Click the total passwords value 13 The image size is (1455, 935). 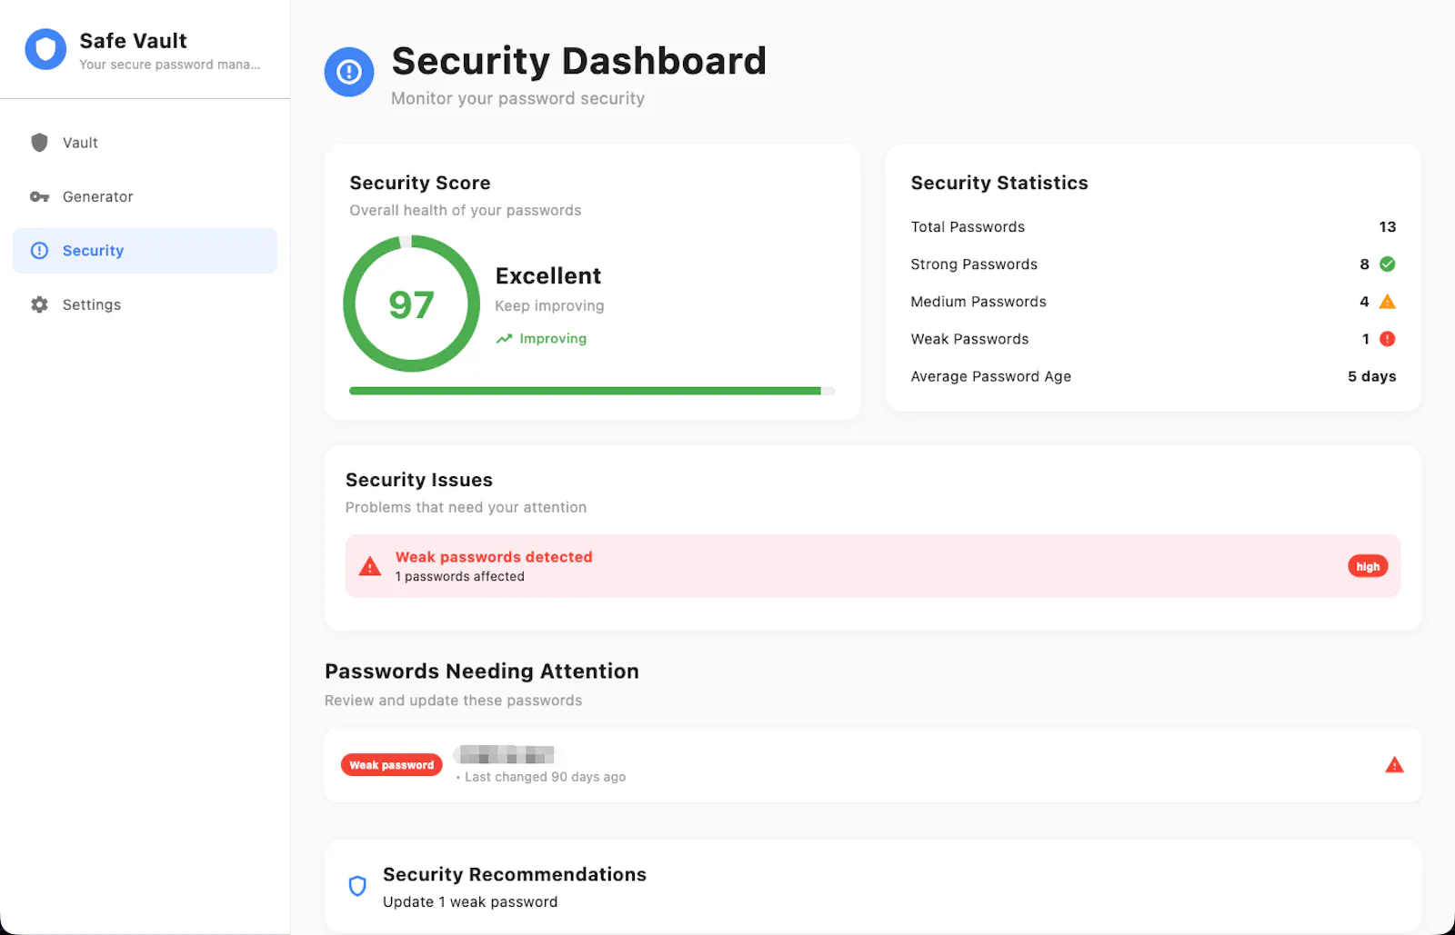coord(1387,227)
